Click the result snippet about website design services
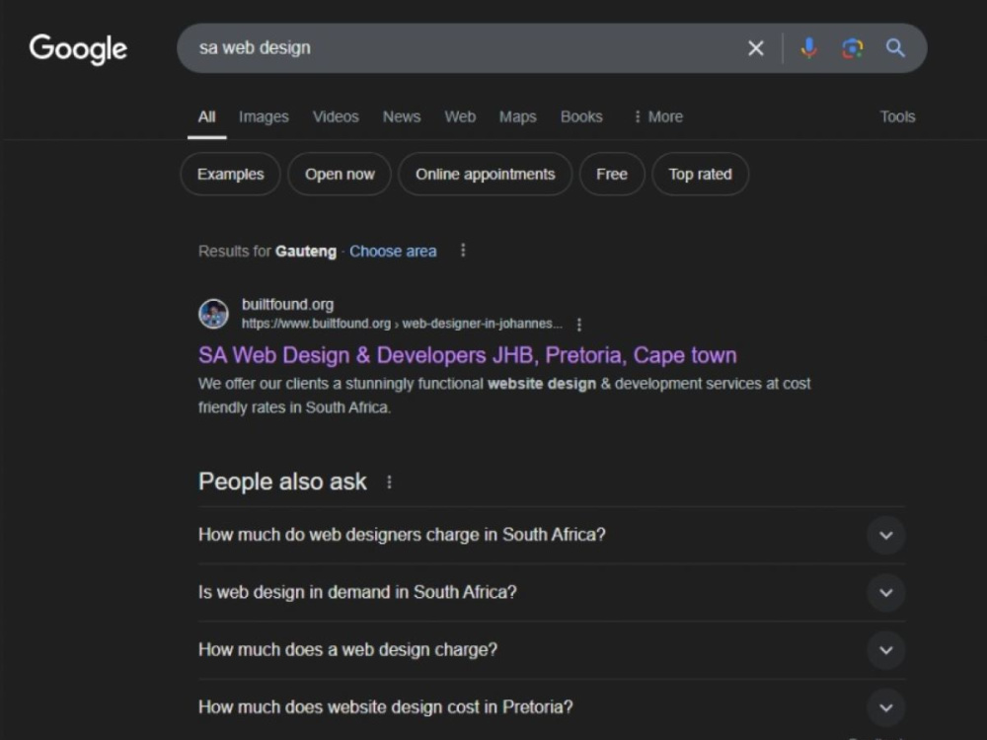987x740 pixels. pos(504,396)
